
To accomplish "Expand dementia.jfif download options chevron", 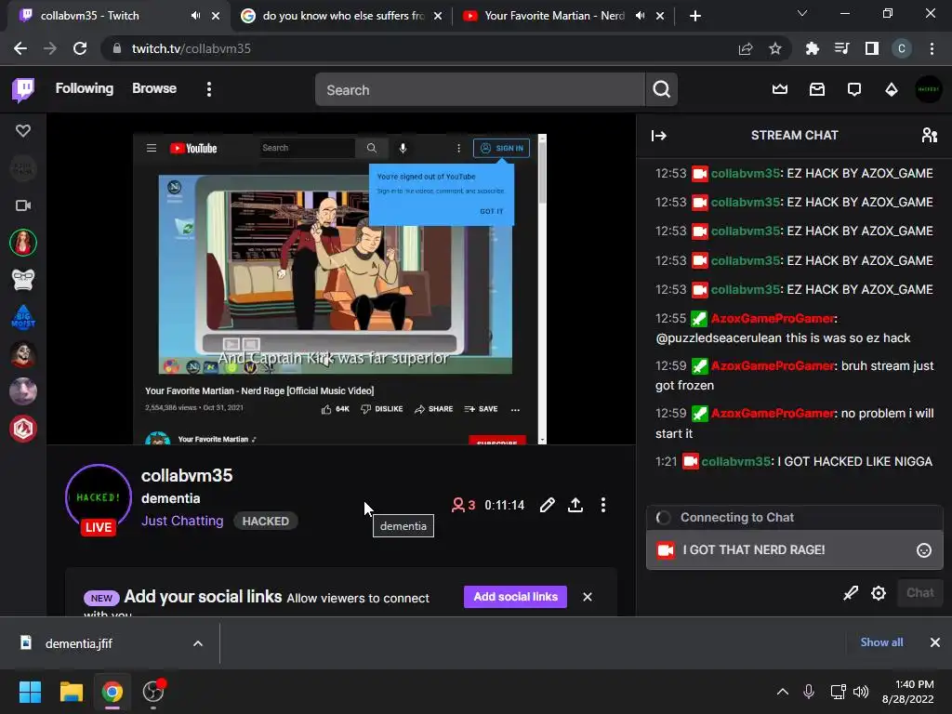I will (x=197, y=643).
